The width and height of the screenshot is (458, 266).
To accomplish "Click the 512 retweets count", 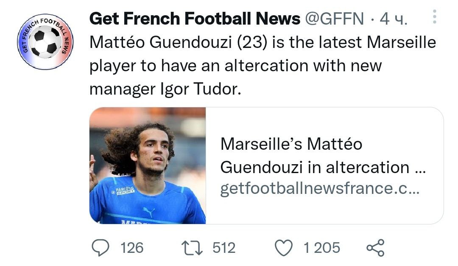I will pyautogui.click(x=223, y=248).
